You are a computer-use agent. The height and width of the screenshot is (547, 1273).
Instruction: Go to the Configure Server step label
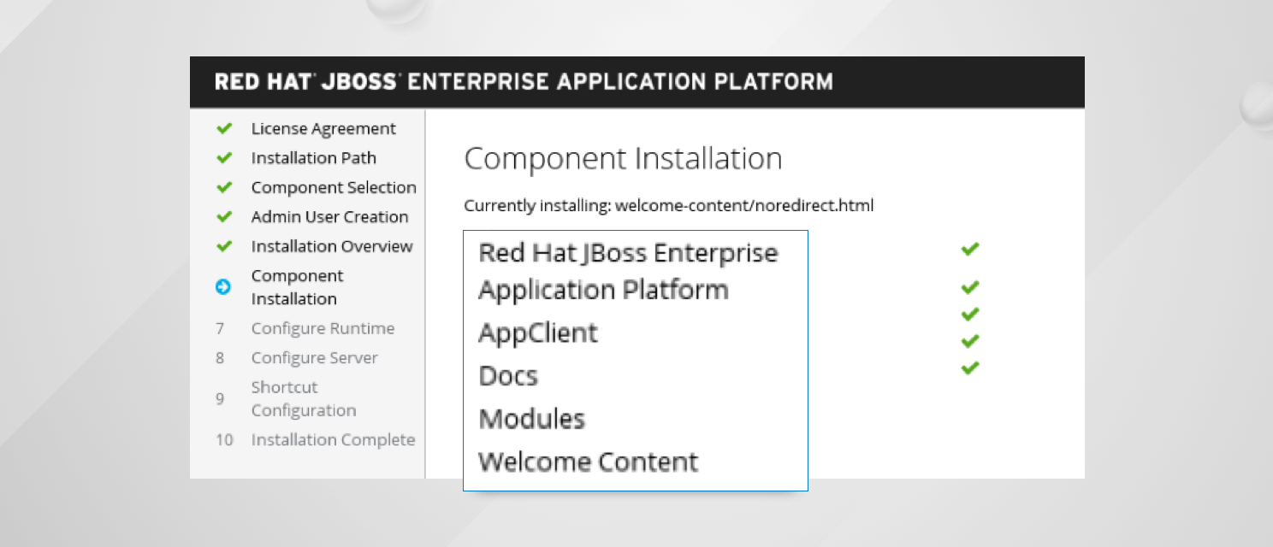click(x=314, y=358)
